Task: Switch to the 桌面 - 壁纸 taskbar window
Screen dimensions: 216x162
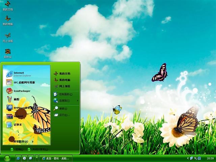Action: 56,158
